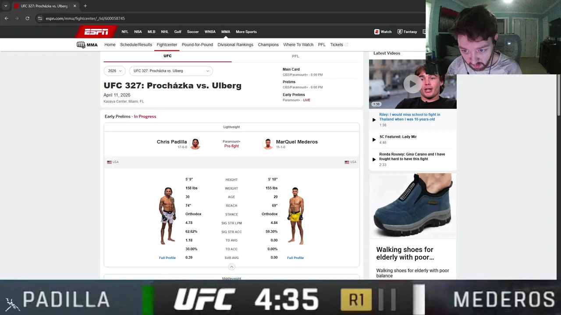Open the UFC 327 event dropdown
This screenshot has height=315, width=561.
(171, 71)
